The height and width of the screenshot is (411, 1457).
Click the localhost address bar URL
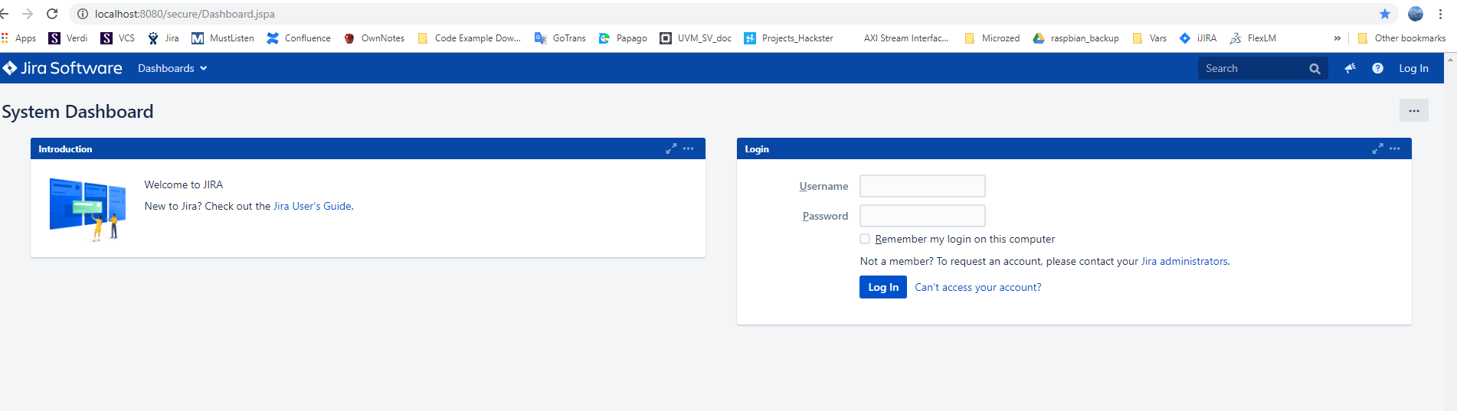tap(185, 14)
